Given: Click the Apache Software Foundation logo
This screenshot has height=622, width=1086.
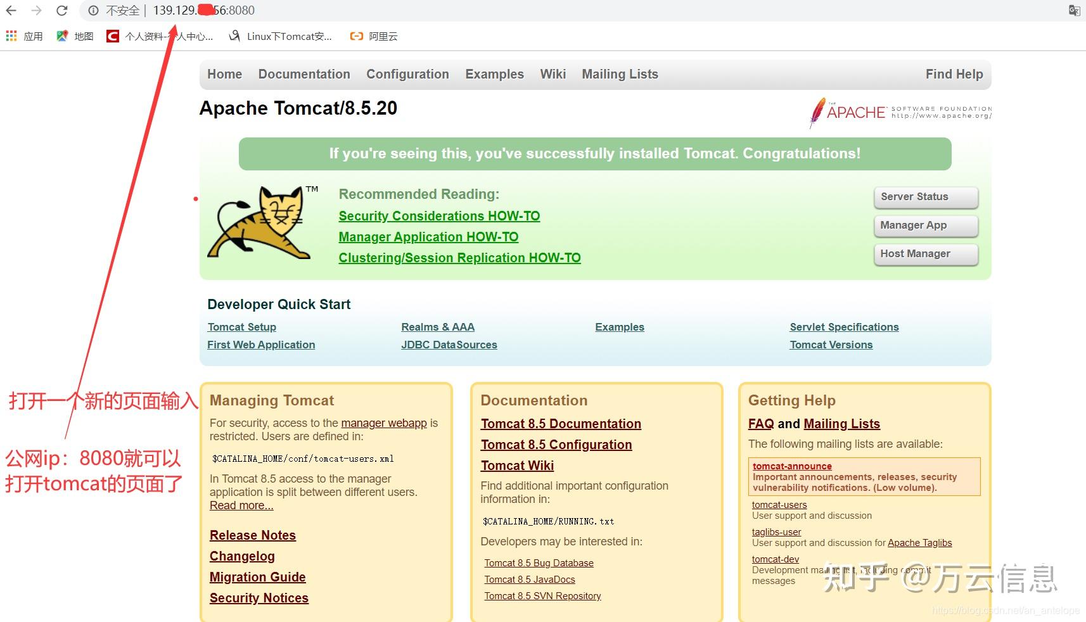Looking at the screenshot, I should [900, 113].
